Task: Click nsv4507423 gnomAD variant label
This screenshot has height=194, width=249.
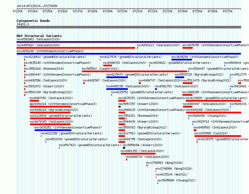Action: [x=90, y=145]
